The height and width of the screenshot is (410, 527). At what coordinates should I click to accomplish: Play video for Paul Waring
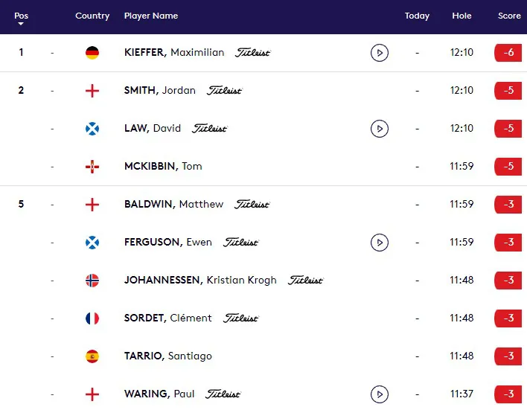click(380, 394)
